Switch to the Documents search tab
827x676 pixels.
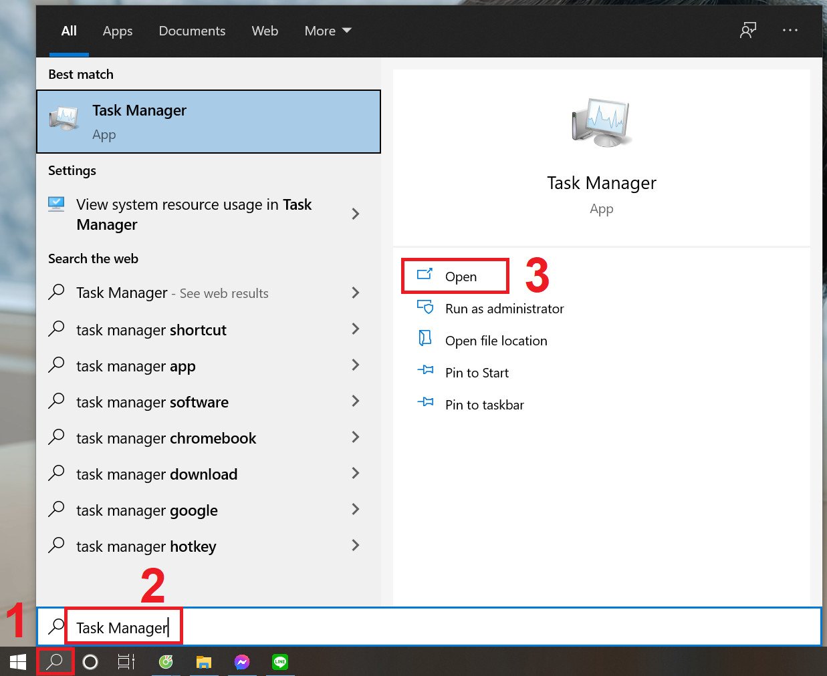coord(192,31)
